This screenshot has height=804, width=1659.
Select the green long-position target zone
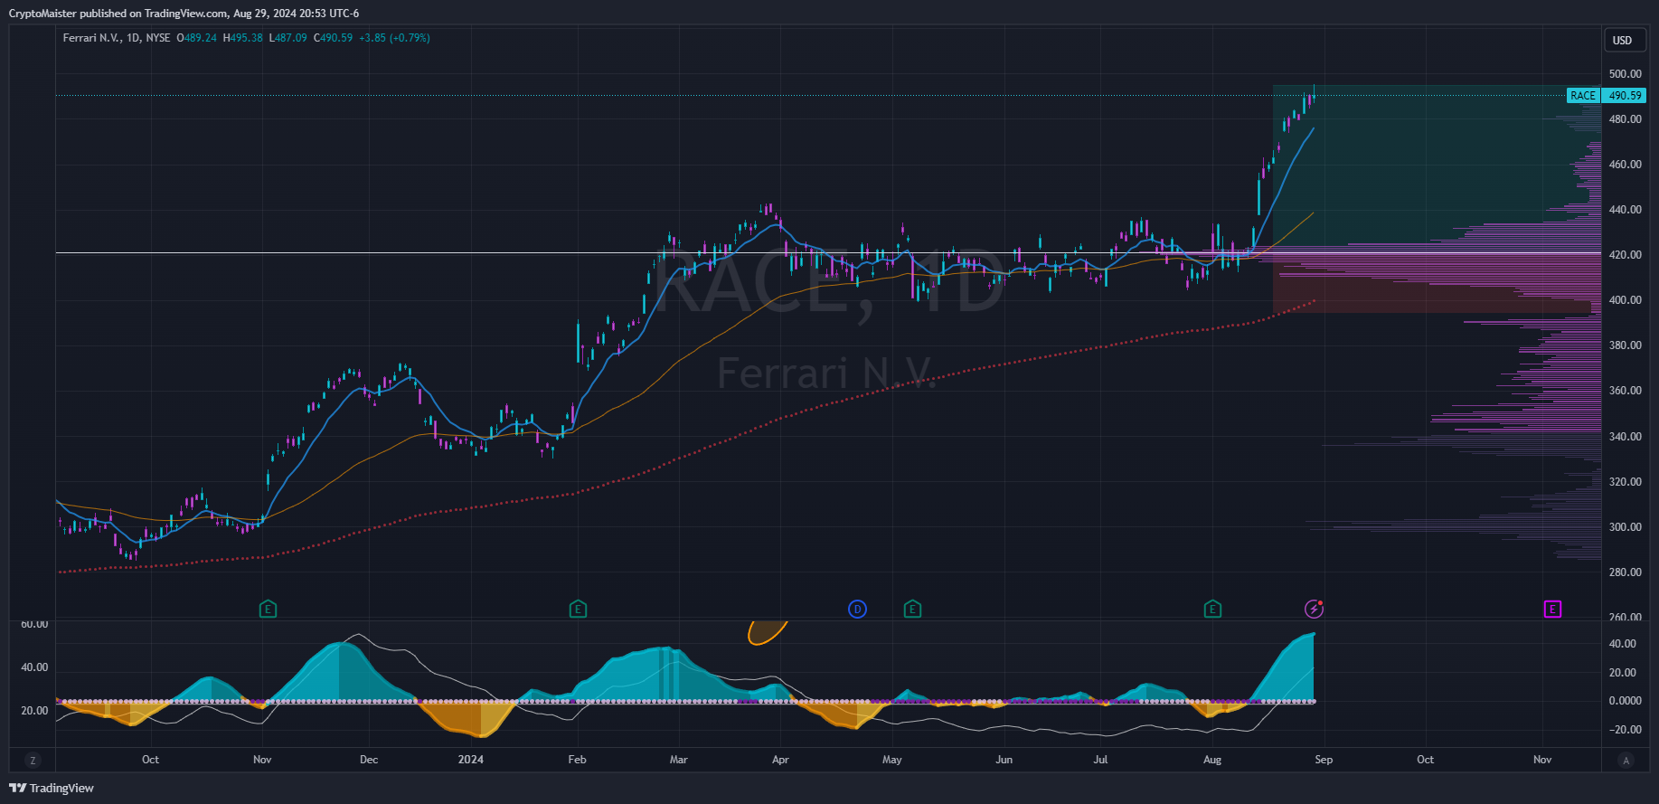1437,168
